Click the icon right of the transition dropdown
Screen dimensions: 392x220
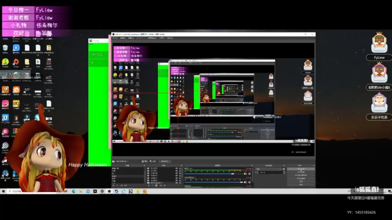point(284,169)
